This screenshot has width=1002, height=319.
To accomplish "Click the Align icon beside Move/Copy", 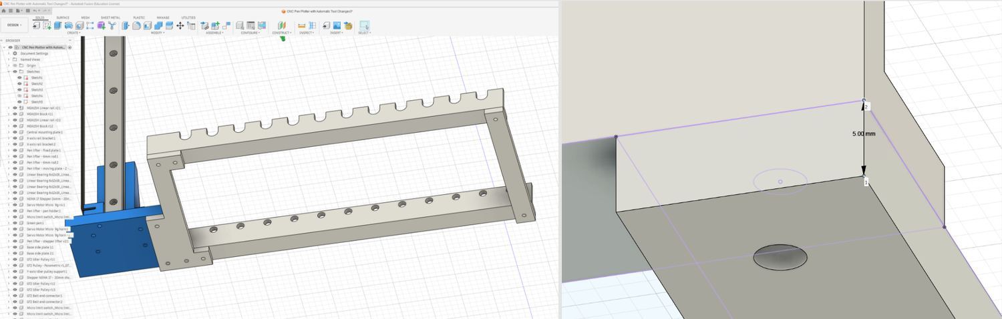I will [191, 25].
